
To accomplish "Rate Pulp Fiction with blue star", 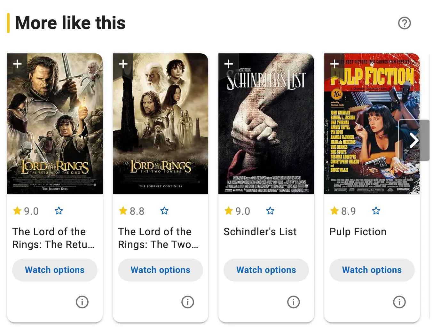I will (x=376, y=211).
